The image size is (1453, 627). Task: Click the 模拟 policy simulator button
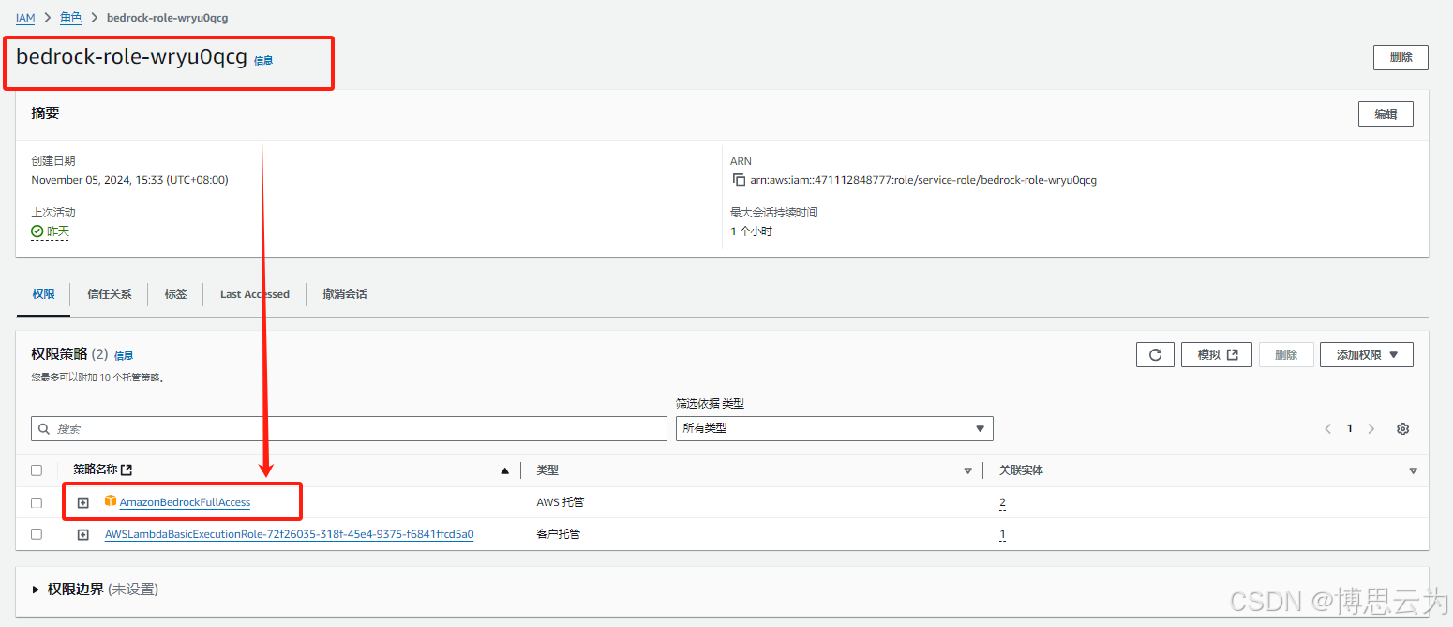pos(1217,355)
